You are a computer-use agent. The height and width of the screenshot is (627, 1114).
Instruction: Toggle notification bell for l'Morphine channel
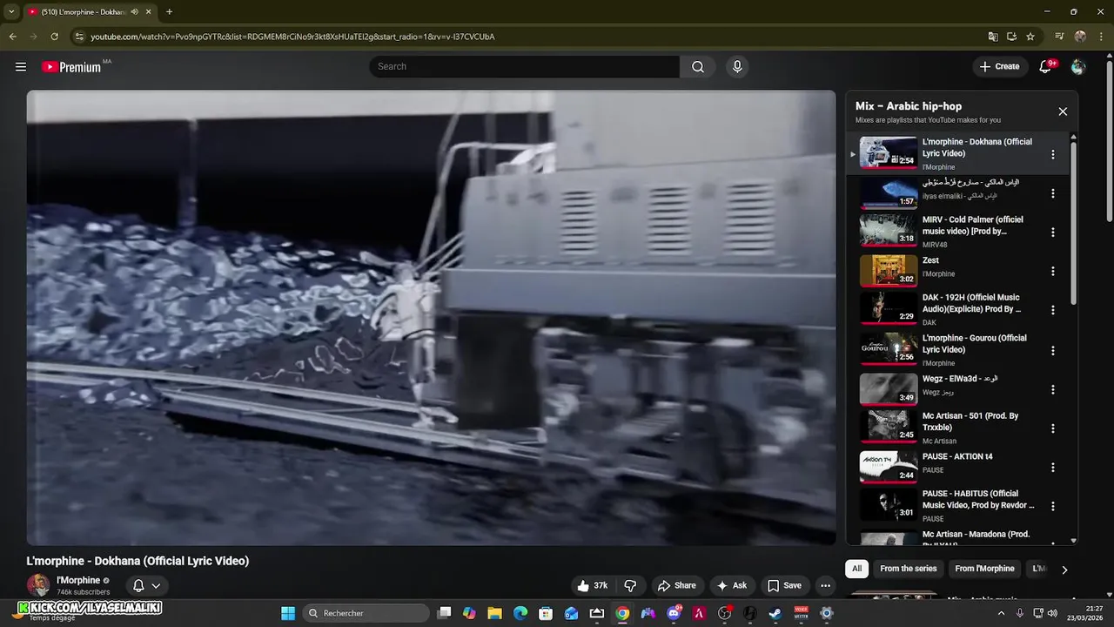[138, 586]
